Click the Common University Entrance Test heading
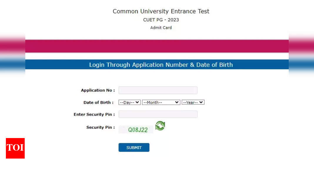 pyautogui.click(x=161, y=11)
